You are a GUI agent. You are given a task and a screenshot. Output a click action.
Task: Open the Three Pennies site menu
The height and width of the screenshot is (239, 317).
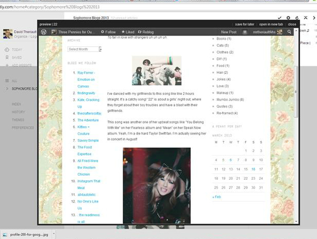[x=76, y=32]
